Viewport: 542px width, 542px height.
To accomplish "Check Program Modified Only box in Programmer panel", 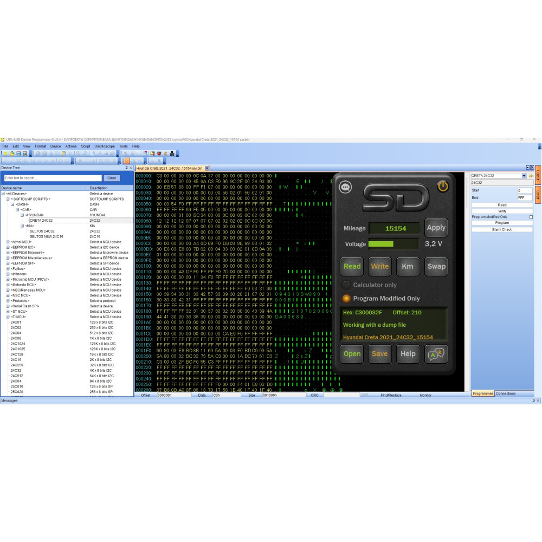I will 531,217.
